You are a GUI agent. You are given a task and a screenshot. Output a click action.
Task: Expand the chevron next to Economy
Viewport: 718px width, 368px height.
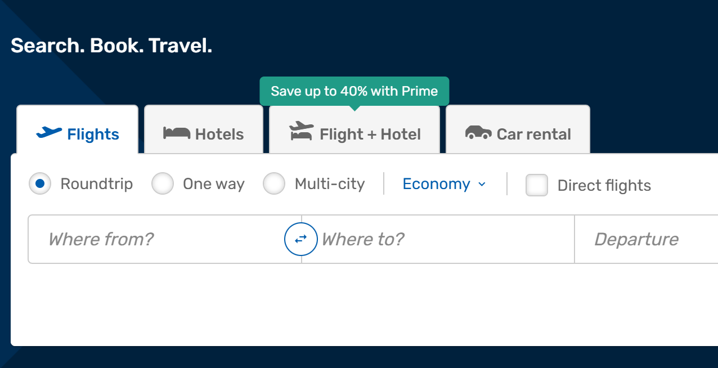click(482, 185)
